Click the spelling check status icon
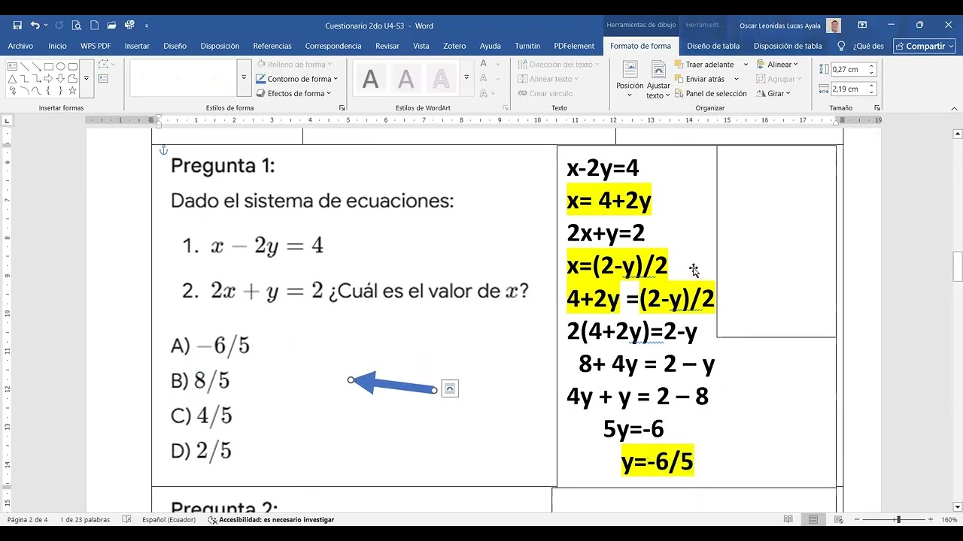 [x=126, y=519]
